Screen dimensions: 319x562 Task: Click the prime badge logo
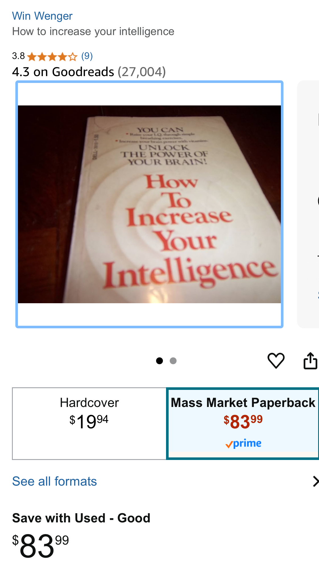(x=243, y=444)
